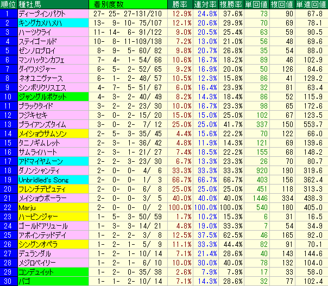Select the コンデュイット row name
328x286 pixels.
36,272
